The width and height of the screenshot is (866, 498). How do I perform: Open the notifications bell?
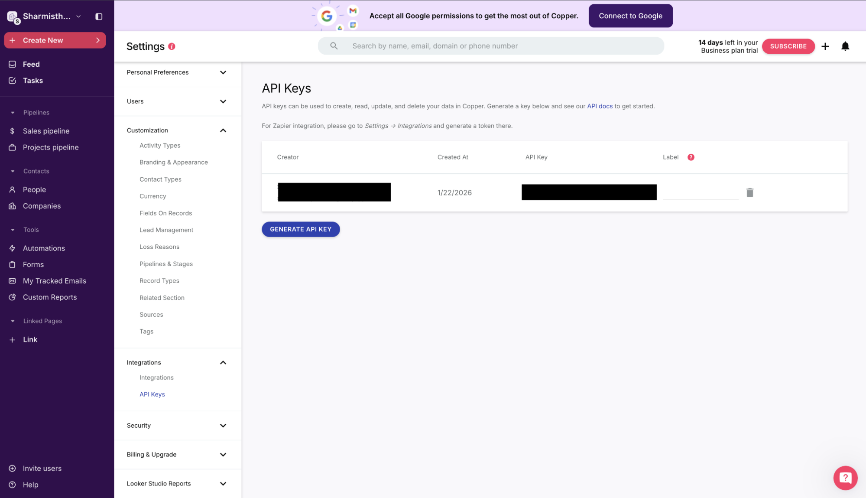(x=845, y=46)
